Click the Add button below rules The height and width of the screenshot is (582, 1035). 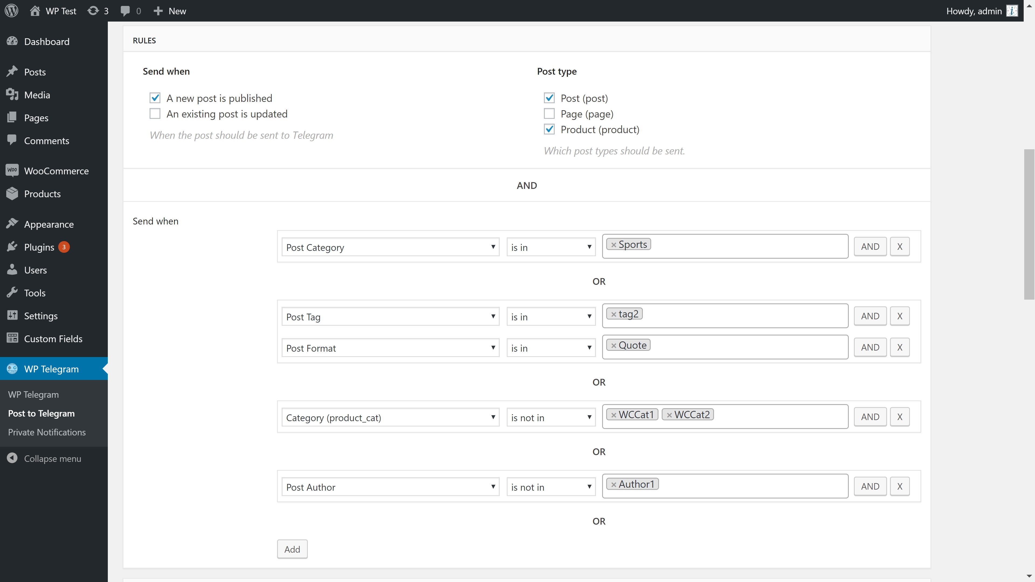point(292,549)
